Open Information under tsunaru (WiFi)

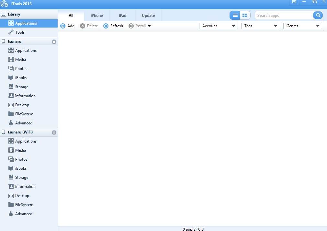click(x=29, y=187)
